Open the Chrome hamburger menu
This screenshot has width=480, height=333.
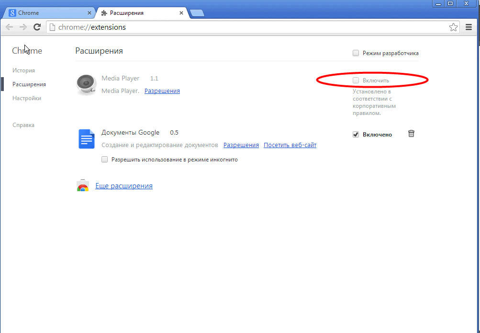[469, 27]
